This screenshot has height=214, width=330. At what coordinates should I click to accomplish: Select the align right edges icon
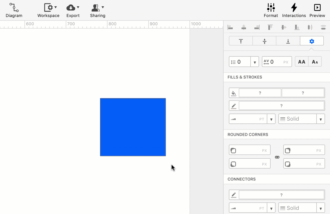point(257,27)
